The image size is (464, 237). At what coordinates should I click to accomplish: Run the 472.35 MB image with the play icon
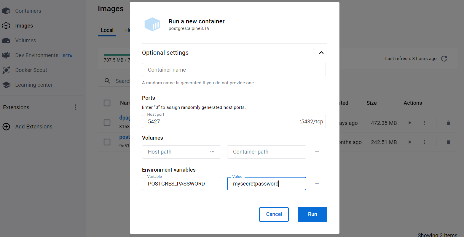[410, 123]
